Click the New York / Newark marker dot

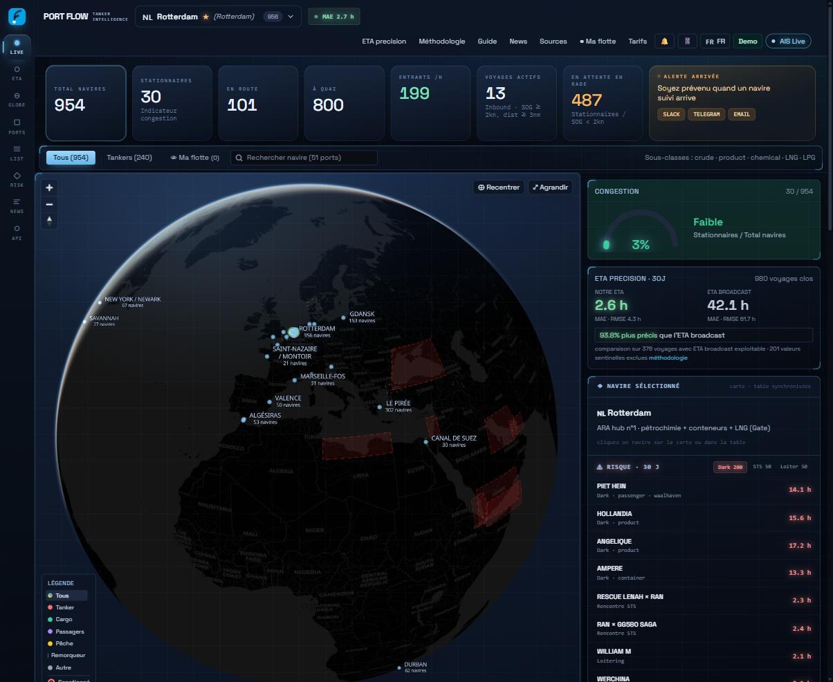pos(98,302)
